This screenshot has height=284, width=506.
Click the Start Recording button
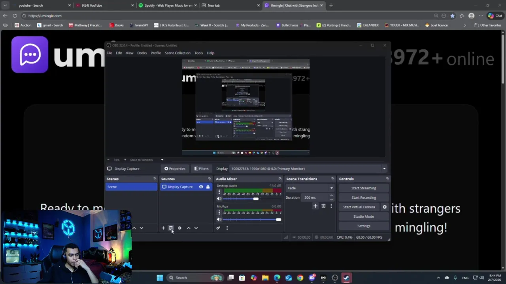click(x=364, y=198)
